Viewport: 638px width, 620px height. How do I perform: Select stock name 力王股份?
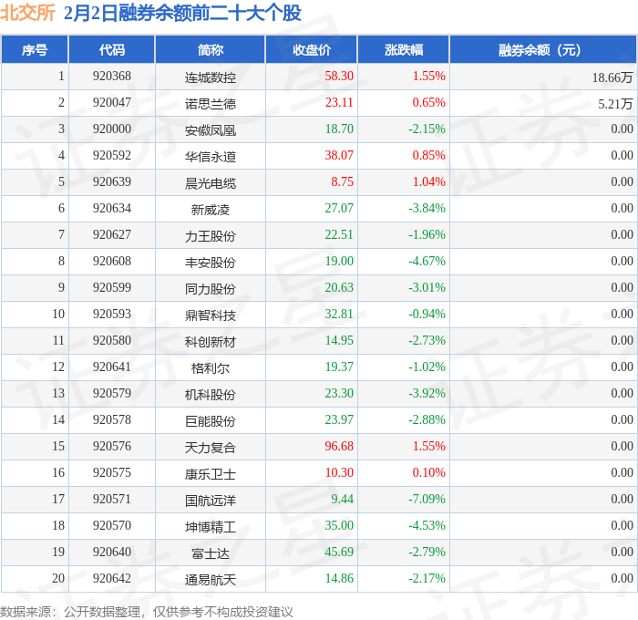tap(210, 236)
